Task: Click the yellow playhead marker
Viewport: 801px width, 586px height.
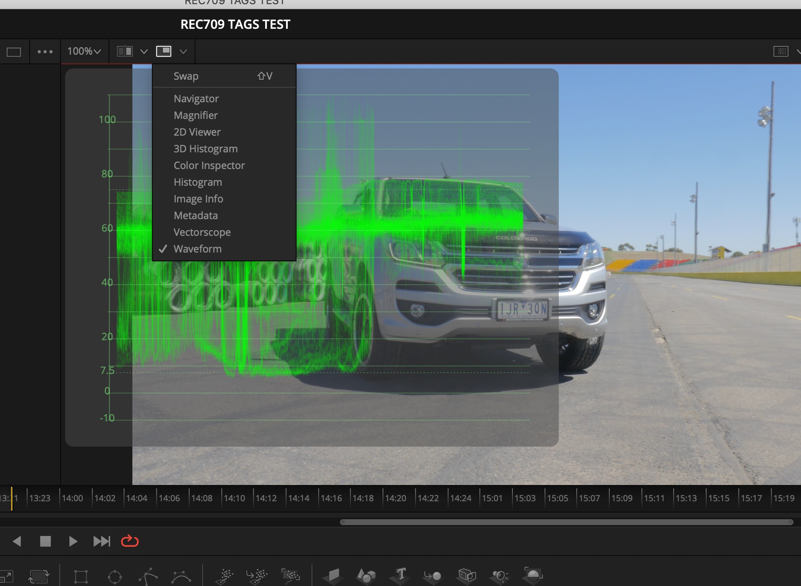Action: [11, 498]
